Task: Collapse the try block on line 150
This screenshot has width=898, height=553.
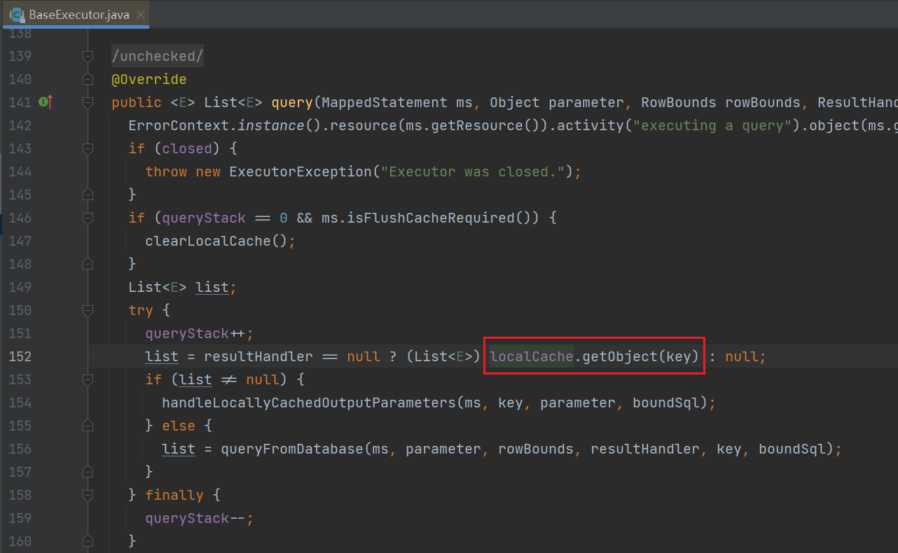Action: 88,311
